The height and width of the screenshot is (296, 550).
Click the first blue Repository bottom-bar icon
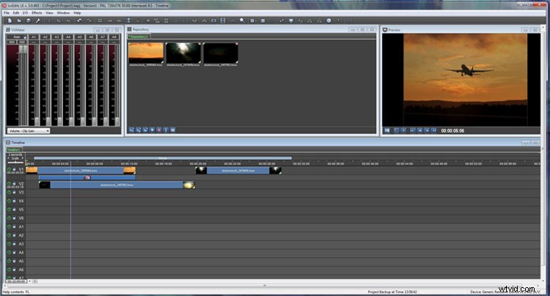[131, 130]
